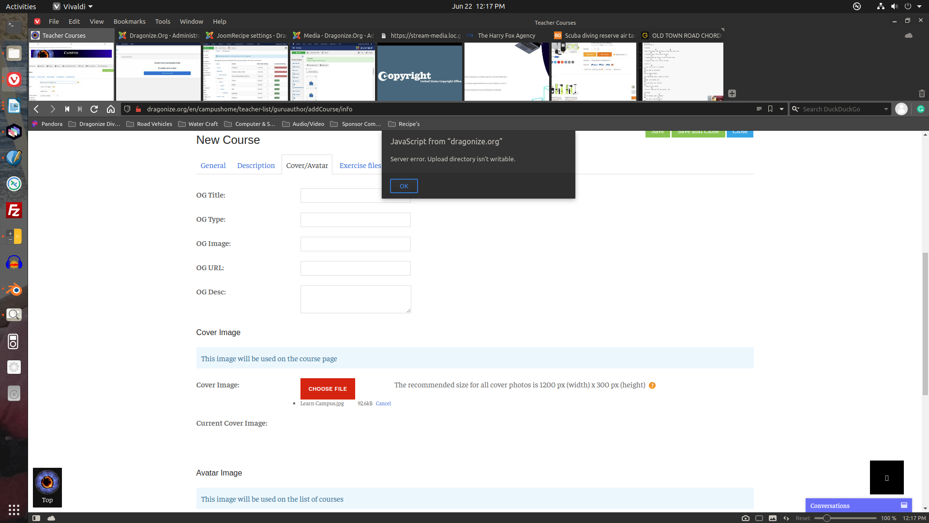Viewport: 929px width, 523px height.
Task: Click the capture page camera icon in status bar
Action: pyautogui.click(x=746, y=518)
